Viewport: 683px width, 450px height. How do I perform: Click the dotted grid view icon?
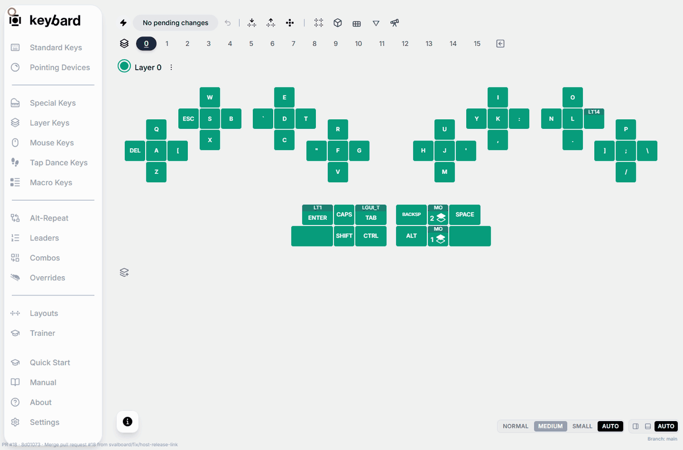pos(319,23)
